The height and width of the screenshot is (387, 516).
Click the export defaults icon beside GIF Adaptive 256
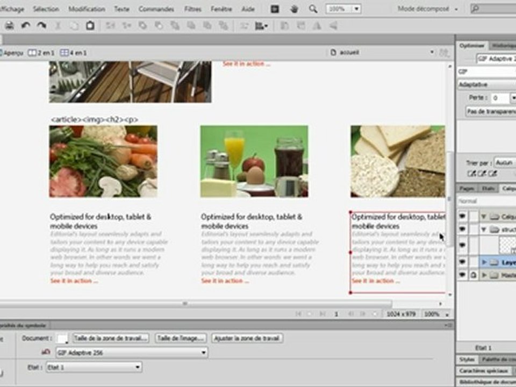[x=46, y=352]
